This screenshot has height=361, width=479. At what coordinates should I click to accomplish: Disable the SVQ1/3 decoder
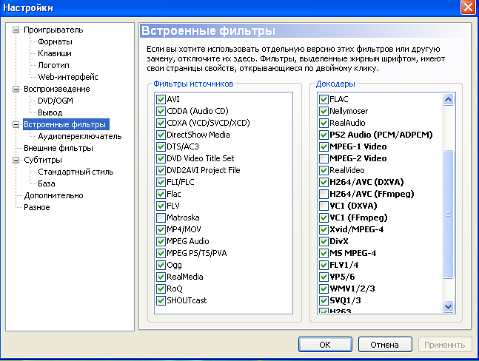[x=324, y=300]
